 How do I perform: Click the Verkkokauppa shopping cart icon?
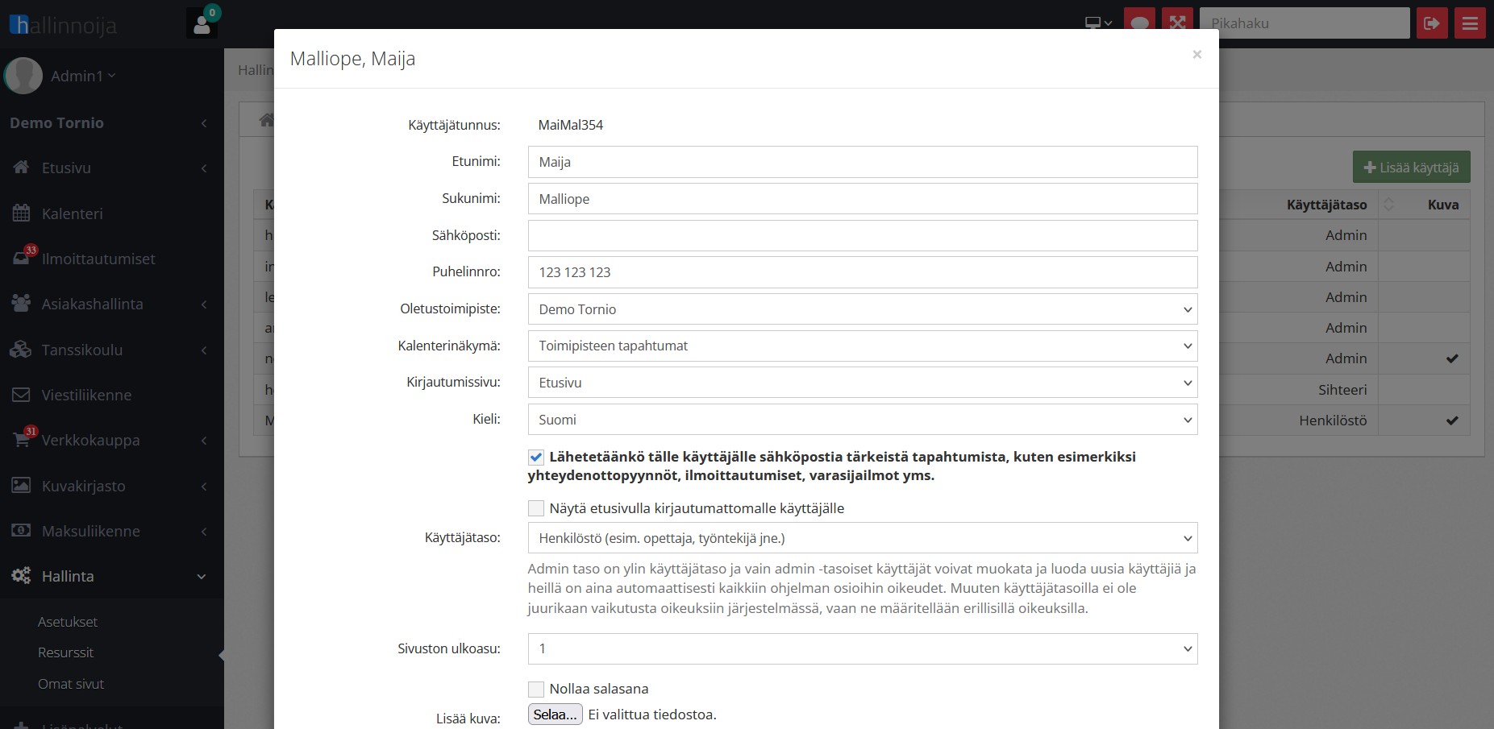[22, 441]
